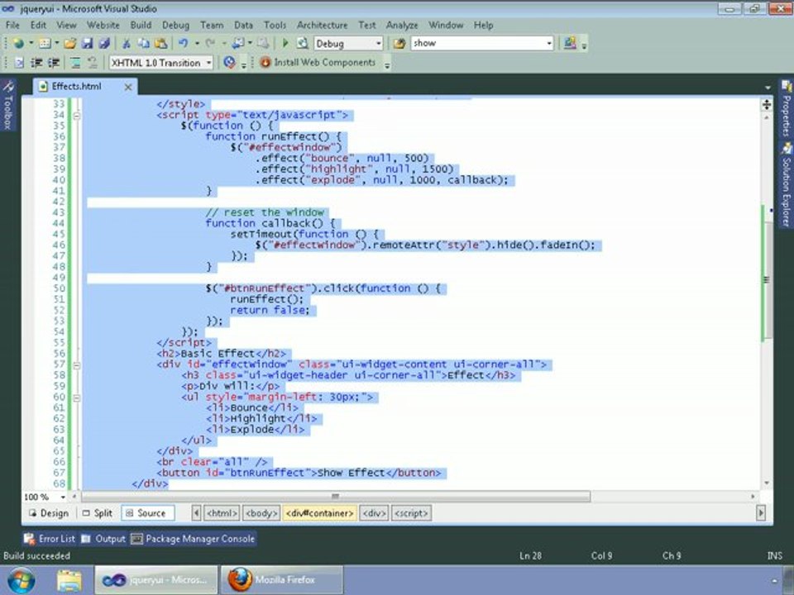The height and width of the screenshot is (595, 794).
Task: Open the File menu
Action: point(12,25)
